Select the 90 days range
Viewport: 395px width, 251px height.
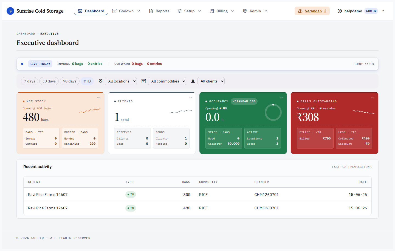70,81
